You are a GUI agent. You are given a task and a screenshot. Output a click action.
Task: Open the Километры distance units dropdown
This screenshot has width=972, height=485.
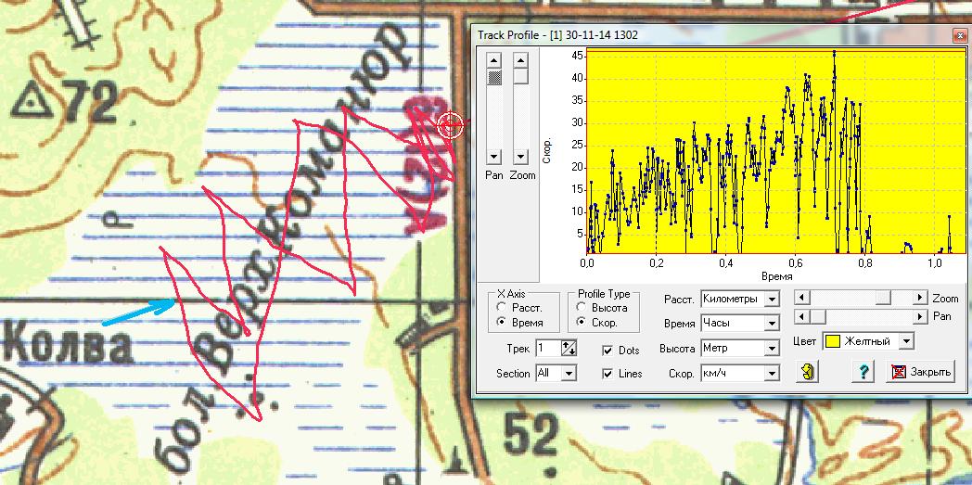tap(772, 300)
